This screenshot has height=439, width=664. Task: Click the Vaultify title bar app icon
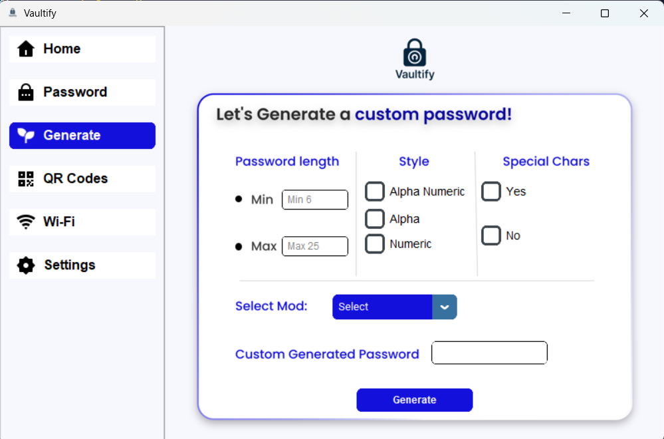pyautogui.click(x=13, y=13)
